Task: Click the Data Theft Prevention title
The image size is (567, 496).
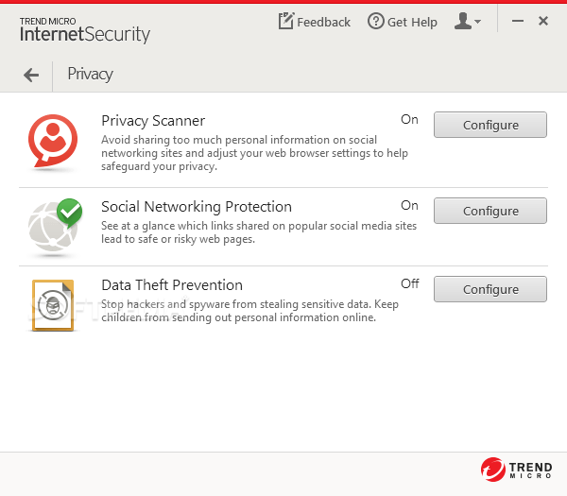Action: (172, 285)
